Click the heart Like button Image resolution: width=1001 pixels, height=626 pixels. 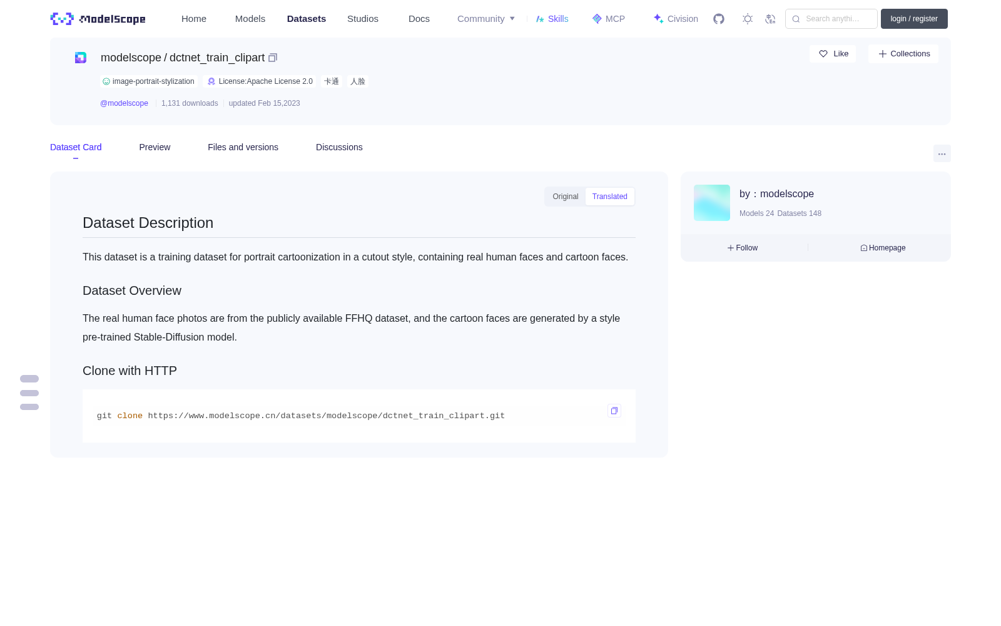coord(833,54)
